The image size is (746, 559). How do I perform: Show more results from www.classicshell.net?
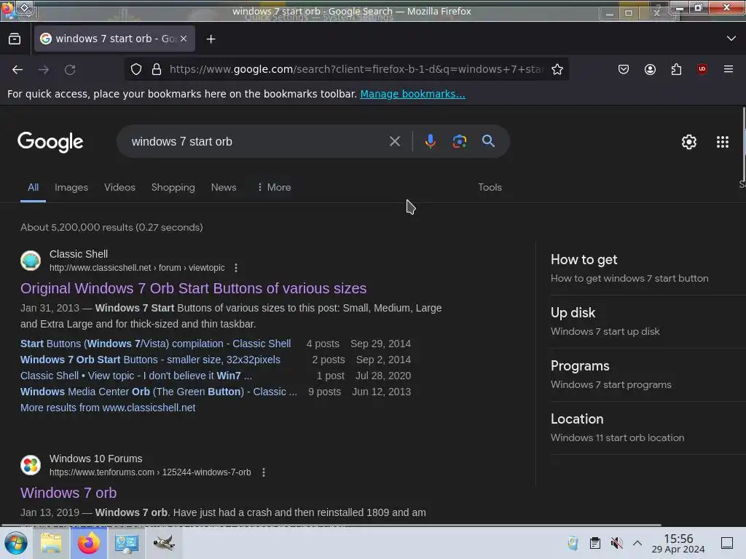click(x=108, y=408)
